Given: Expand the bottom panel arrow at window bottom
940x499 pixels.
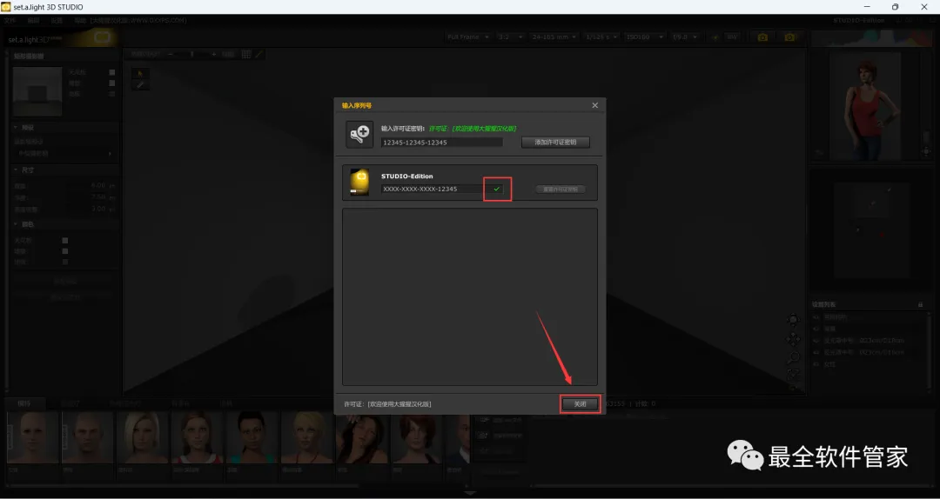Looking at the screenshot, I should coord(470,493).
